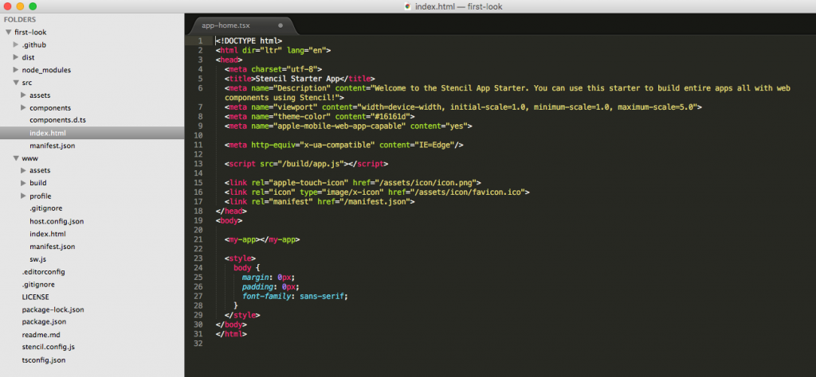Switch to the app-home.tsx tab
Image resolution: width=816 pixels, height=377 pixels.
226,25
